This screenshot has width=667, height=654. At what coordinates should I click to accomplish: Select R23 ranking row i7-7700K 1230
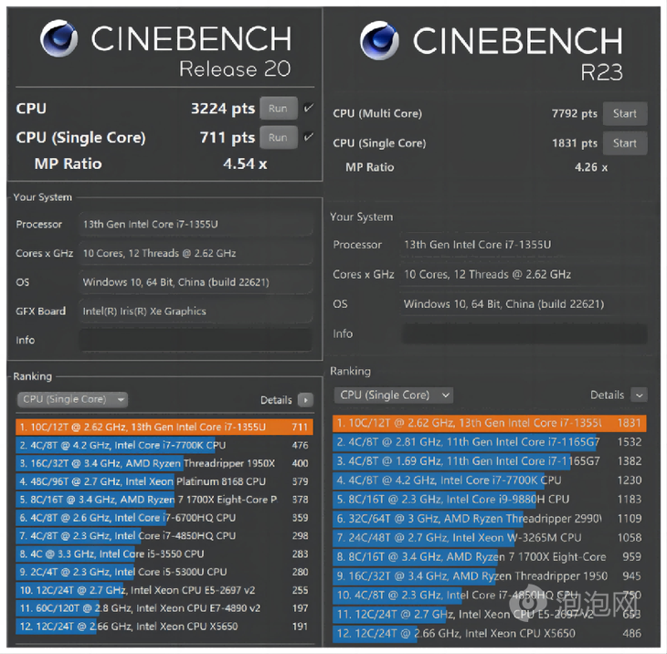coord(490,480)
